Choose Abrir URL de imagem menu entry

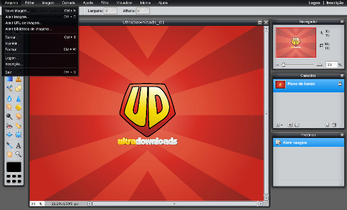pyautogui.click(x=24, y=23)
